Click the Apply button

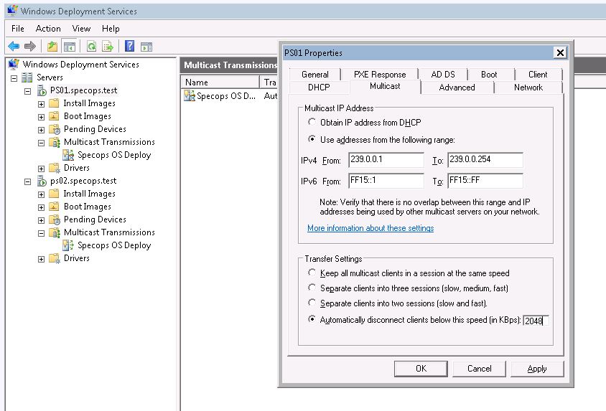coord(537,369)
